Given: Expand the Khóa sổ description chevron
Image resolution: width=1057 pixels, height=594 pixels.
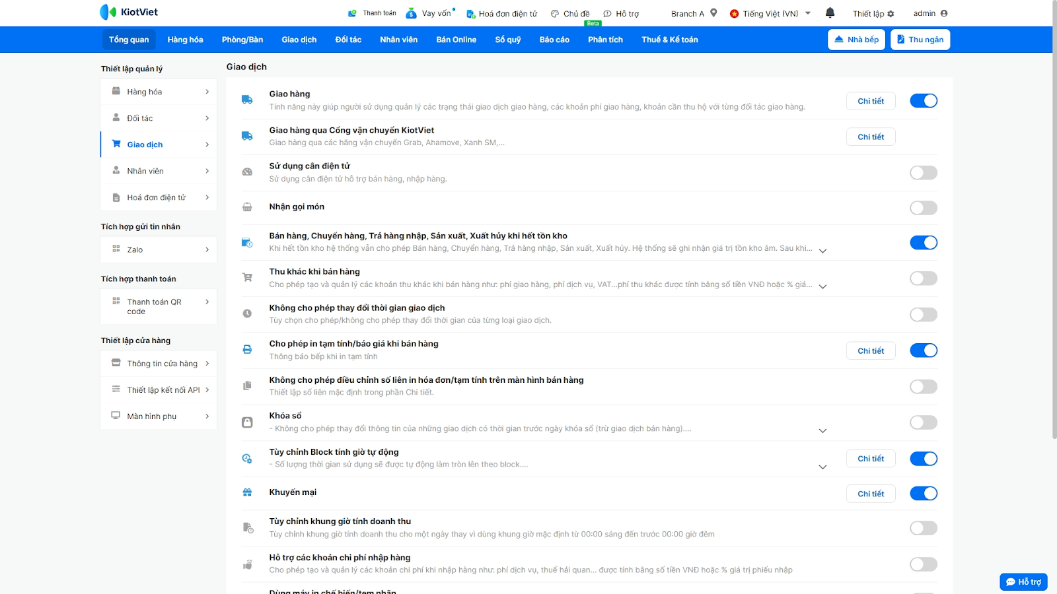Looking at the screenshot, I should pyautogui.click(x=822, y=430).
